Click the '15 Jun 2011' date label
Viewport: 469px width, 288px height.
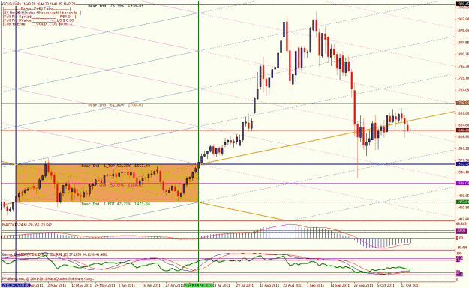[x=152, y=285]
